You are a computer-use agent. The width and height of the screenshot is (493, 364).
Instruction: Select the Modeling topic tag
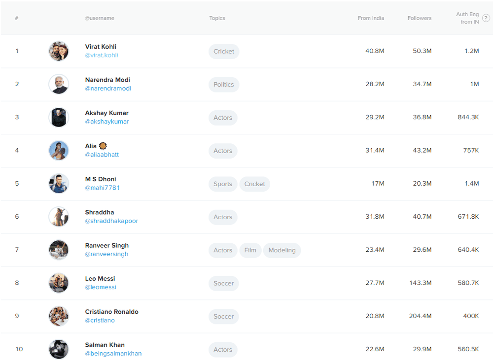pyautogui.click(x=282, y=250)
